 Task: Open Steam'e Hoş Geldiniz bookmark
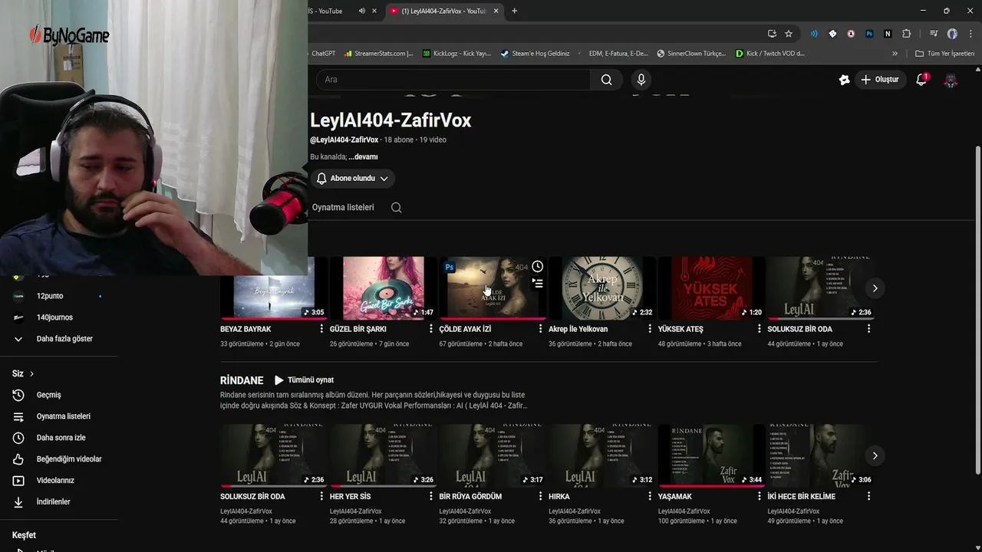tap(535, 54)
